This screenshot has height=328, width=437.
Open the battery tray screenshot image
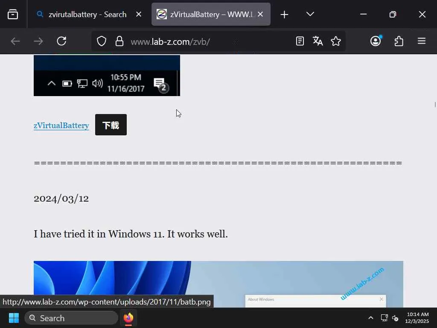click(x=107, y=76)
